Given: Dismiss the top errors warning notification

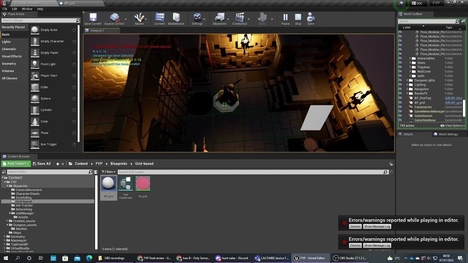Looking at the screenshot, I should click(355, 226).
